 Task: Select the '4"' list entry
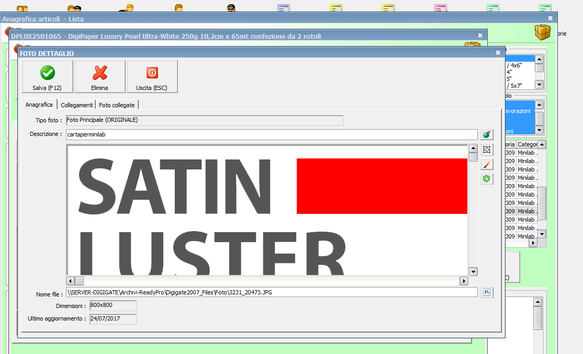tap(509, 72)
